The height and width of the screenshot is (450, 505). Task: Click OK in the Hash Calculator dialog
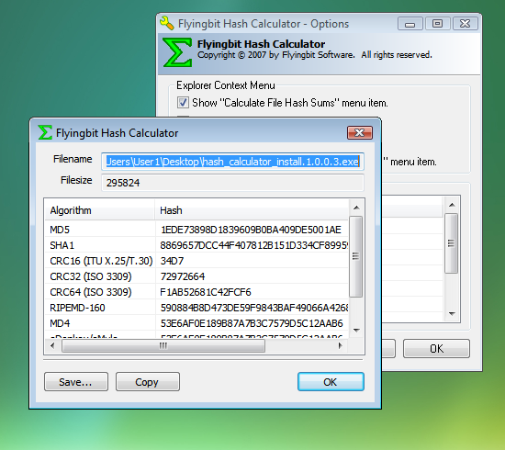(331, 382)
